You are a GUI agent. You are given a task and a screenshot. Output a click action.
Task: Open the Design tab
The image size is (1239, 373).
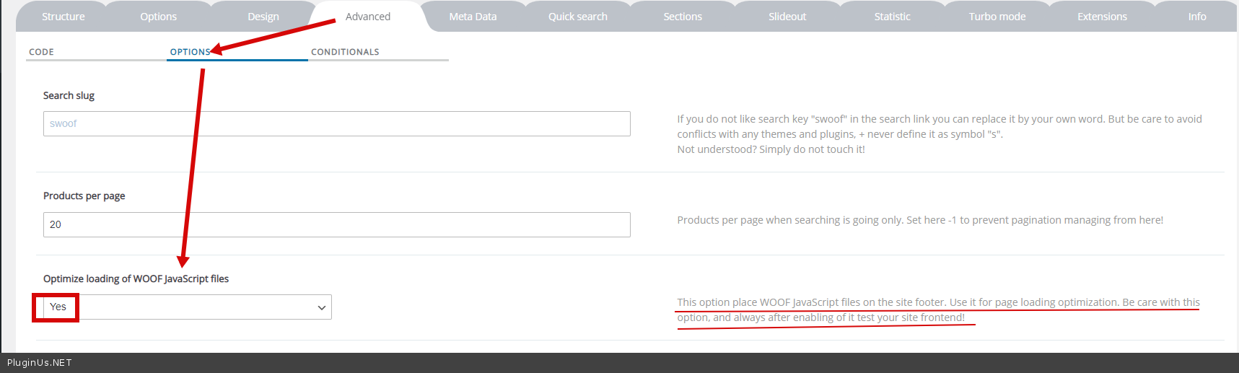coord(263,17)
